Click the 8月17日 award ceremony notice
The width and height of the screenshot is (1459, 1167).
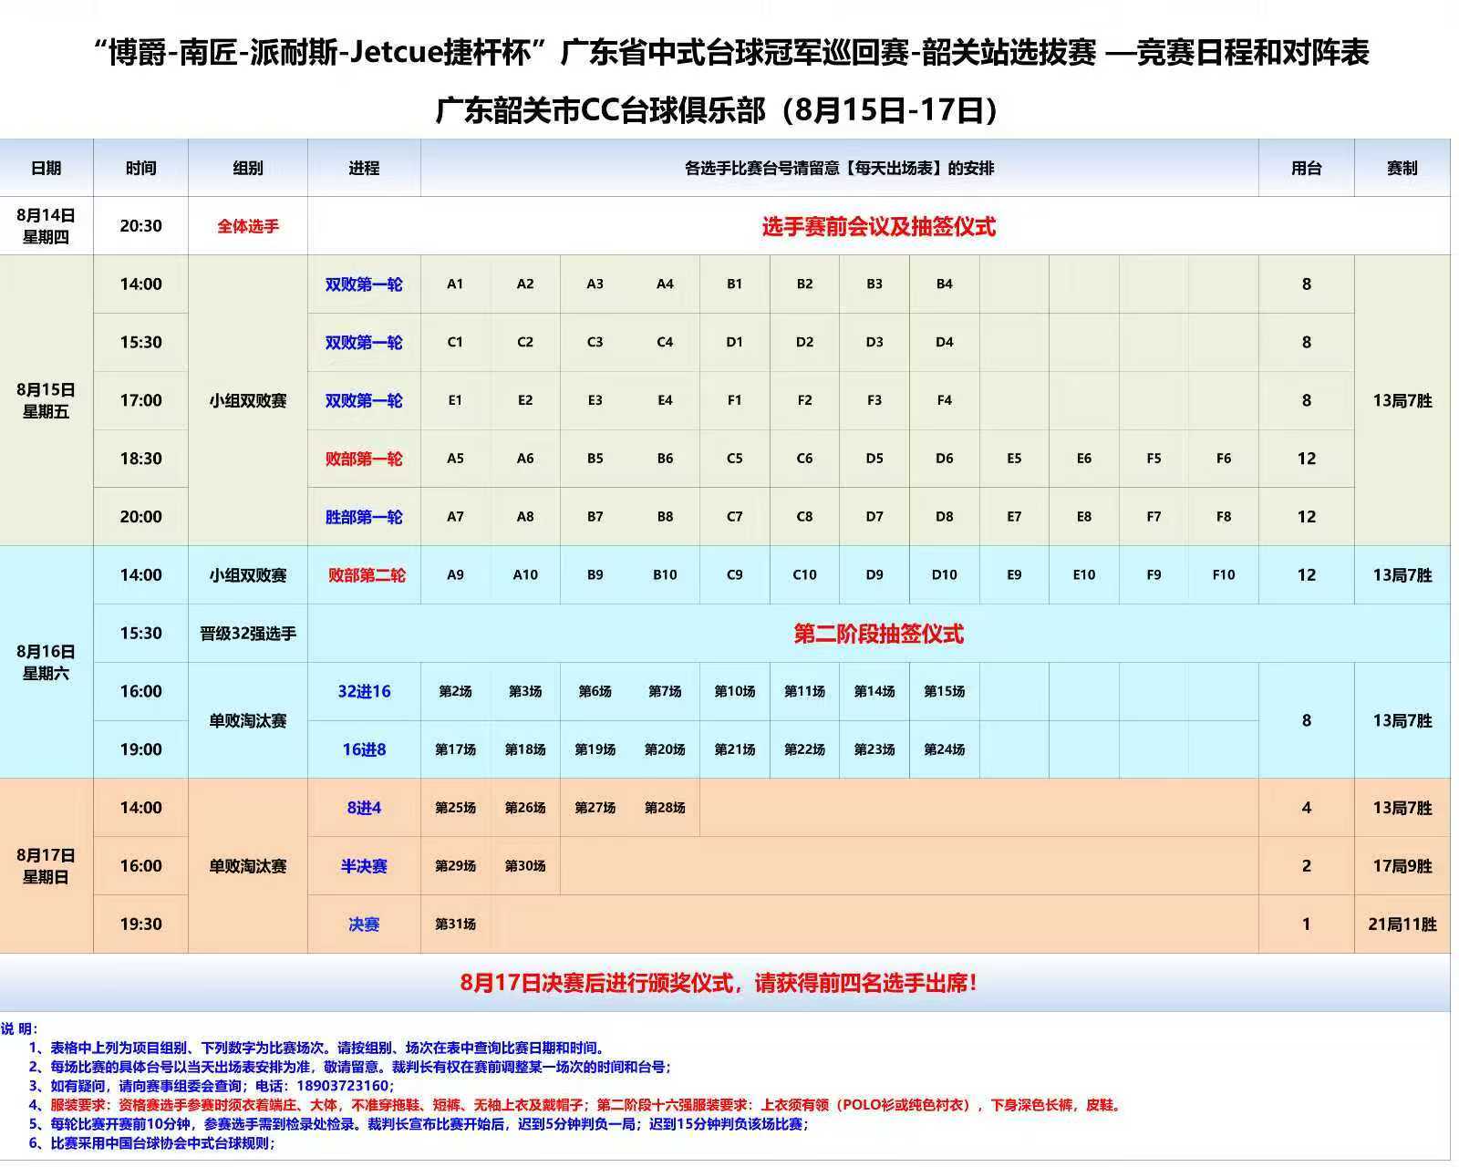(720, 983)
